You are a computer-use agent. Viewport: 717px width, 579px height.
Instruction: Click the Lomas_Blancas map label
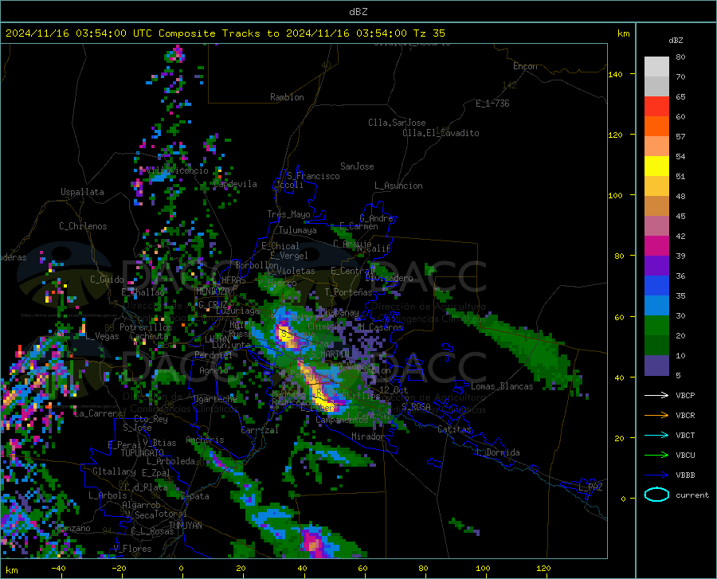click(x=502, y=386)
